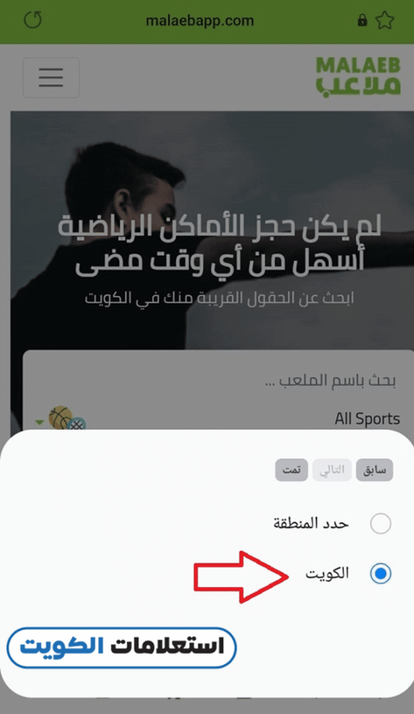Confirm selection with the تمت button

point(291,470)
